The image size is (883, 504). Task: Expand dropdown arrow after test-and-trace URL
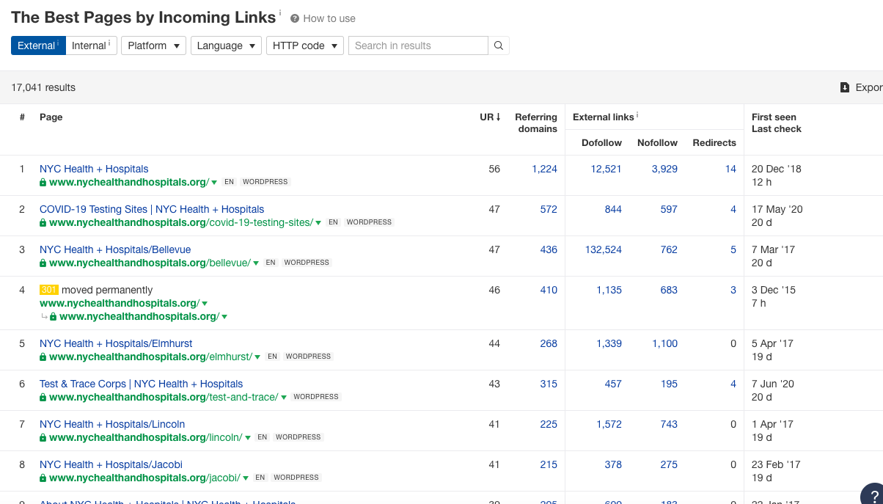pyautogui.click(x=284, y=398)
